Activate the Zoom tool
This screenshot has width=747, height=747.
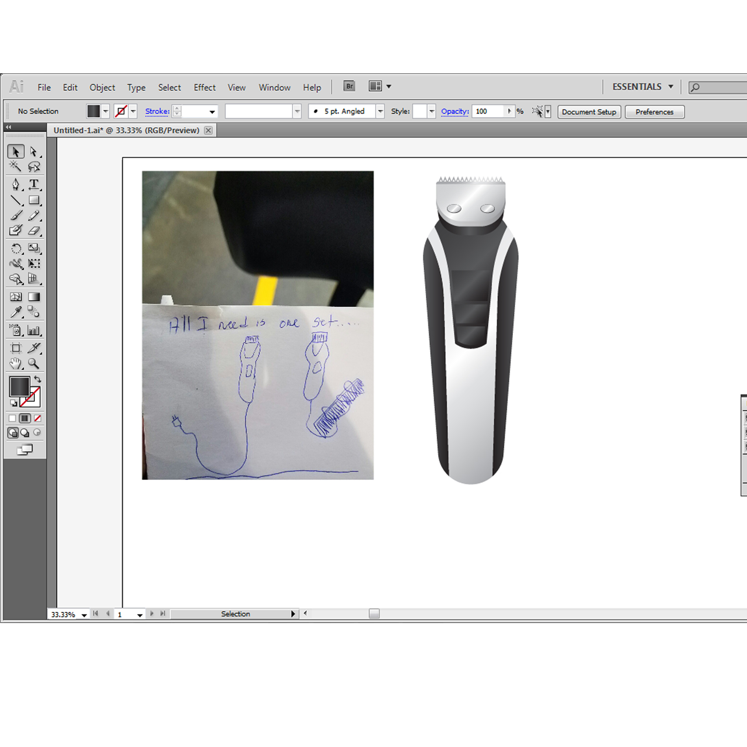[34, 364]
